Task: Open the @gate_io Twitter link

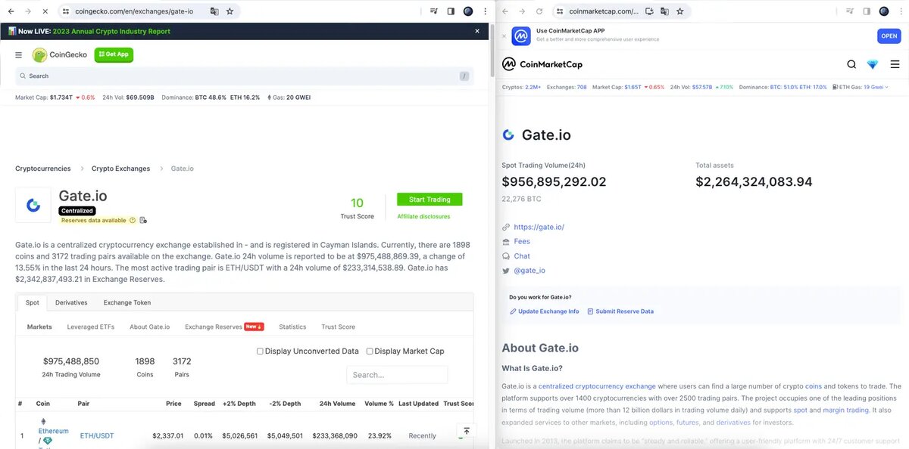Action: [x=529, y=270]
